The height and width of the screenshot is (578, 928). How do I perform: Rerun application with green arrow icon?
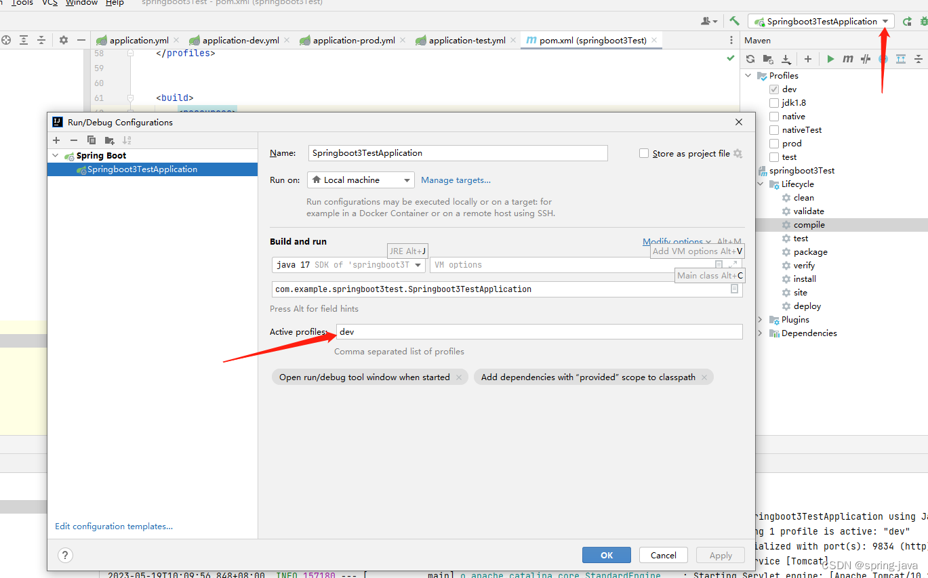(907, 21)
